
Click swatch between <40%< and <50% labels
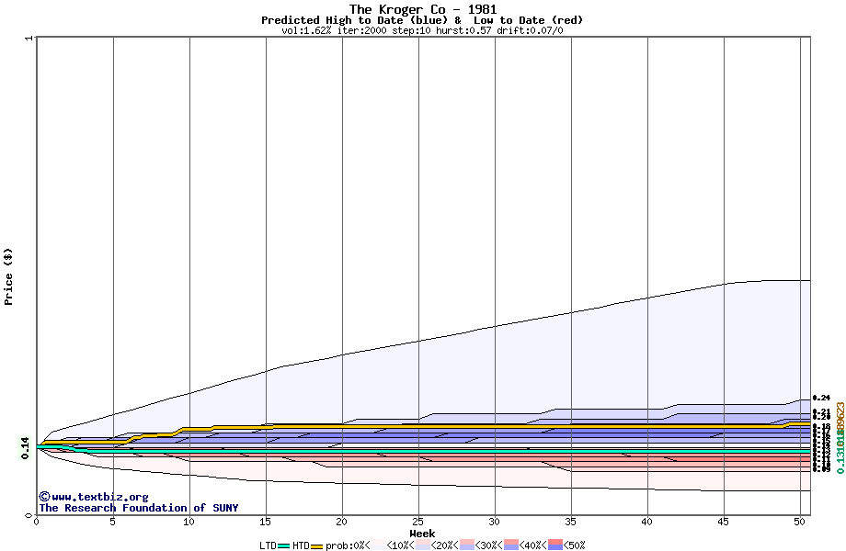click(x=555, y=545)
